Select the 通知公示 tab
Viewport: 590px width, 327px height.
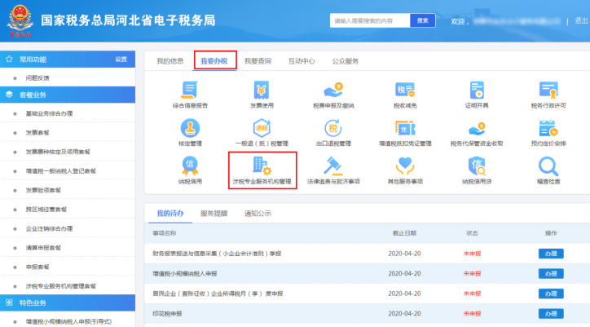pos(258,213)
